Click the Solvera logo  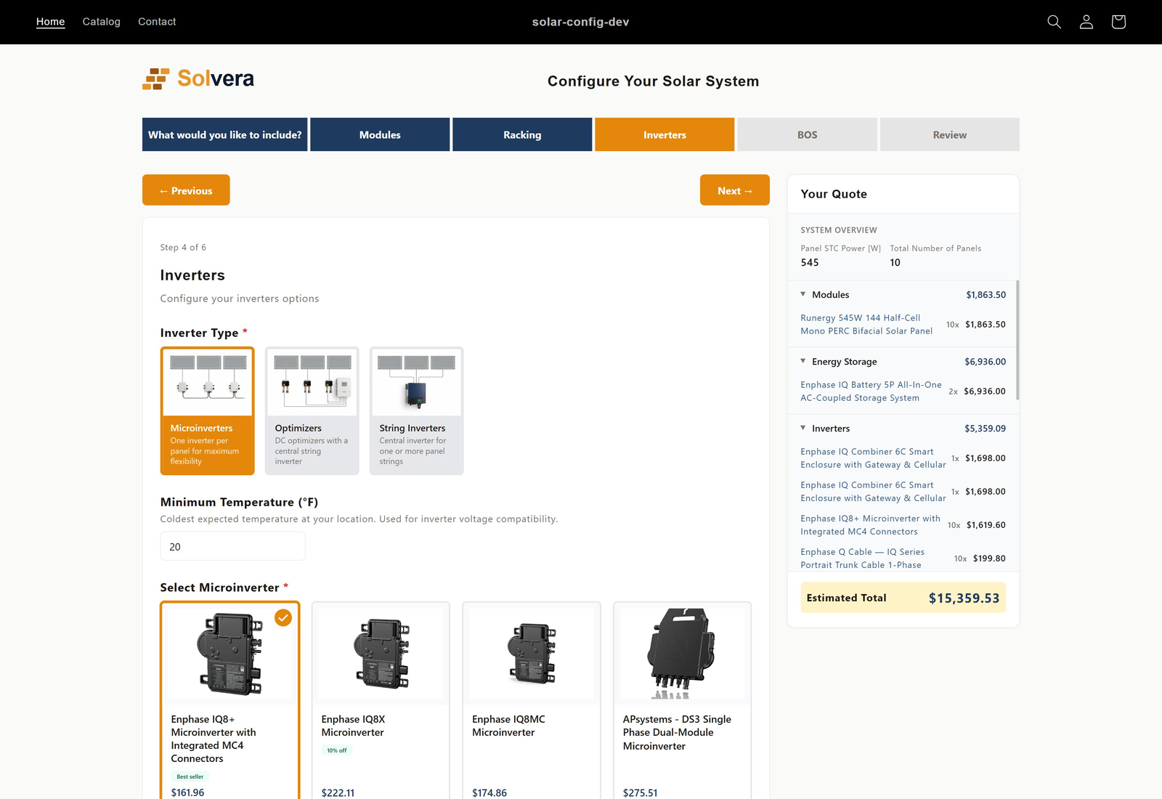[198, 78]
